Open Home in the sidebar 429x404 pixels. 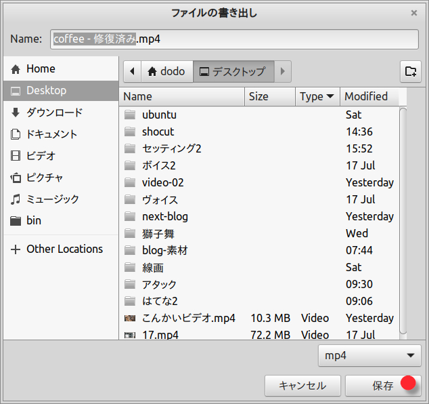coord(41,68)
